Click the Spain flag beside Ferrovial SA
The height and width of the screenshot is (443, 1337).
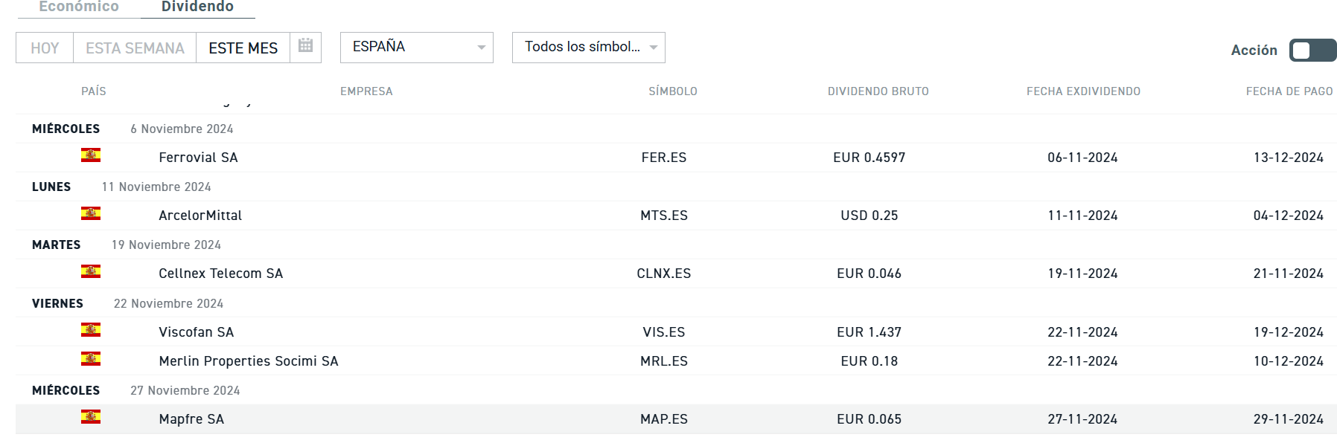pyautogui.click(x=91, y=155)
